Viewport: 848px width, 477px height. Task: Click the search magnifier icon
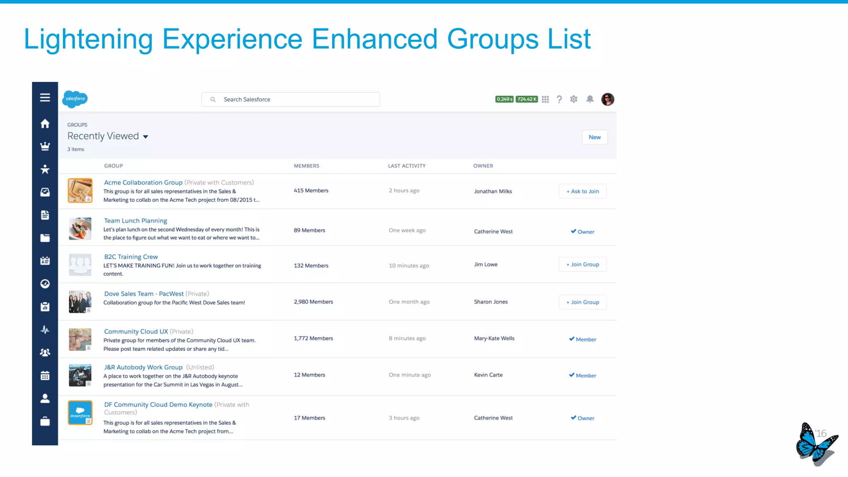pos(213,99)
